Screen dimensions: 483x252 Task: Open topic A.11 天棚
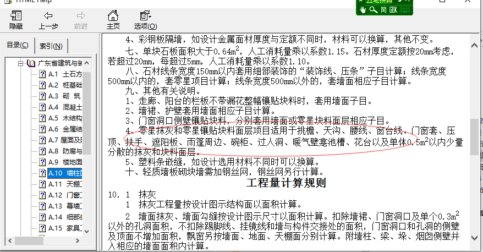(x=65, y=184)
